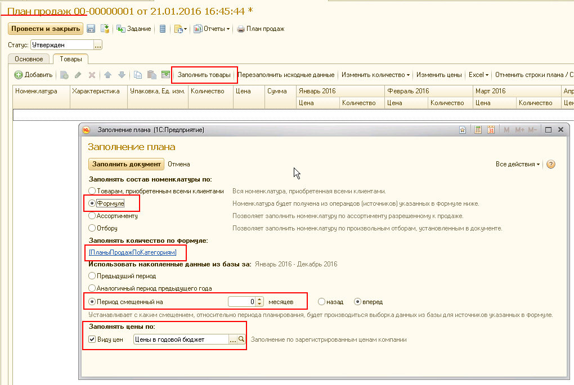The height and width of the screenshot is (385, 574).
Task: Click the 1C logo icon in dialog title
Action: (x=87, y=130)
